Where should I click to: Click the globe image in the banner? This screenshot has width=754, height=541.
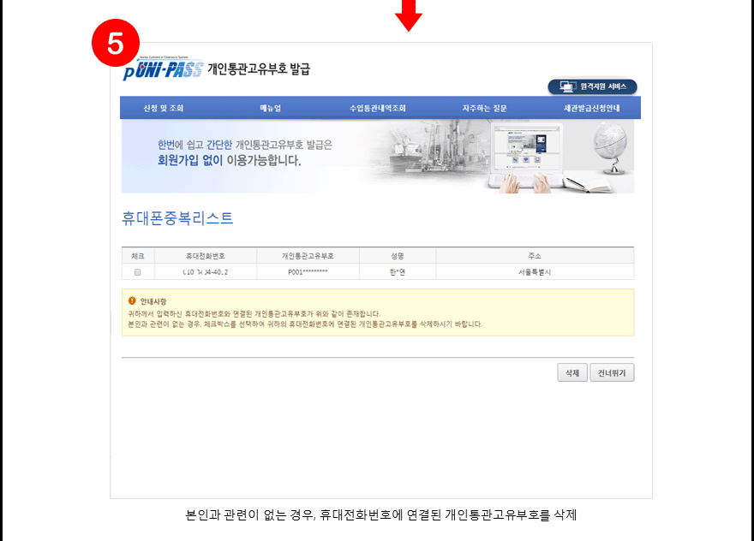[609, 146]
